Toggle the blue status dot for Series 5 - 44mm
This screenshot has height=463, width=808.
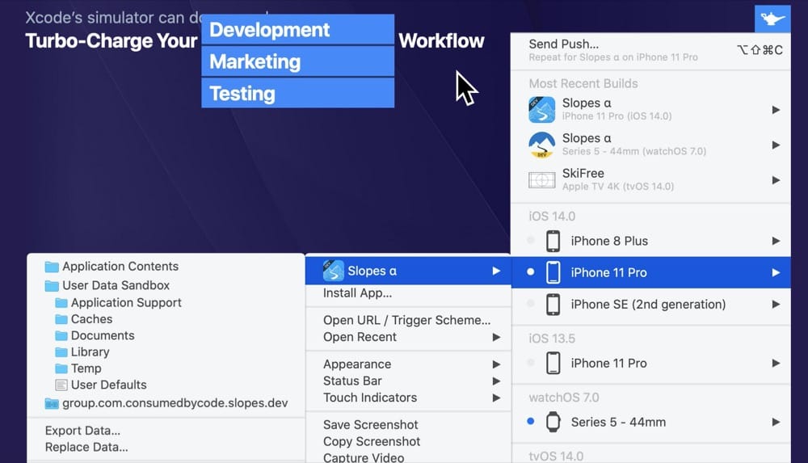531,421
